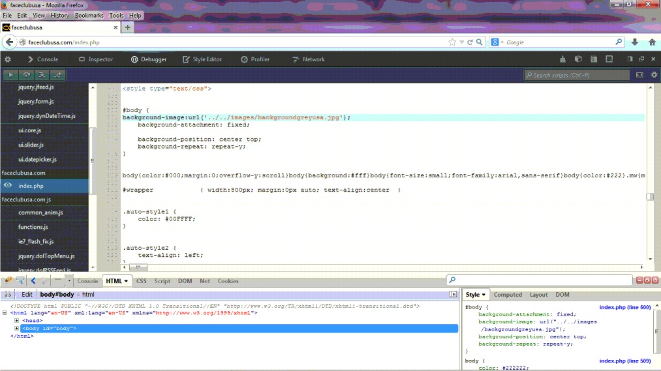Expand the head node in HTML tree
This screenshot has width=661, height=371.
tap(17, 321)
